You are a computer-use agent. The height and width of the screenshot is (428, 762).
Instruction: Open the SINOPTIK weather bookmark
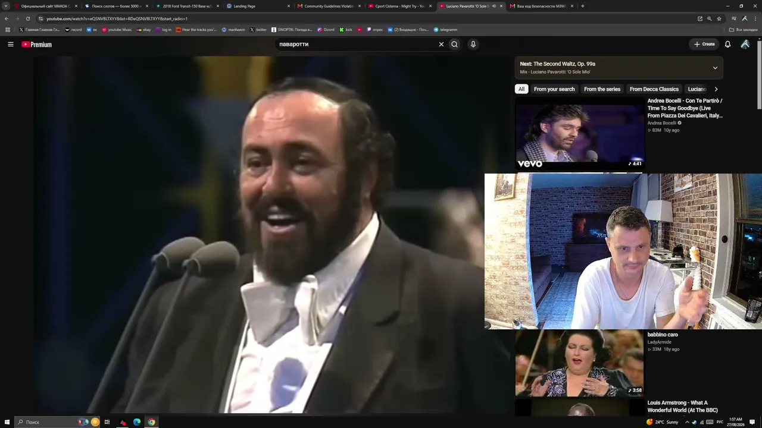click(x=292, y=30)
